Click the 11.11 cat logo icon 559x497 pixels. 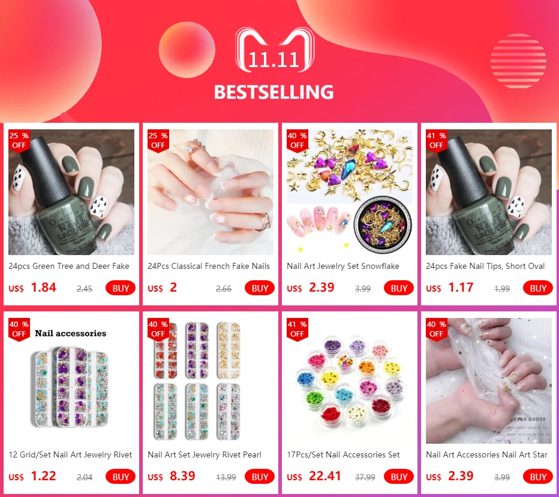point(274,50)
